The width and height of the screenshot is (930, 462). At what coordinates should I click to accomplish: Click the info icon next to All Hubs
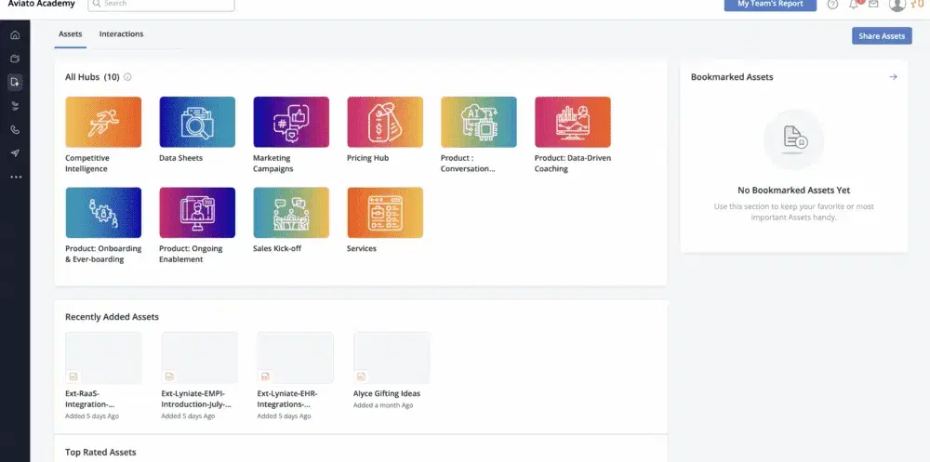pyautogui.click(x=127, y=77)
